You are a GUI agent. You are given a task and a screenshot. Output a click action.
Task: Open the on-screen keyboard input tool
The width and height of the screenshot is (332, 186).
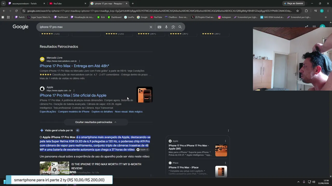[159, 27]
